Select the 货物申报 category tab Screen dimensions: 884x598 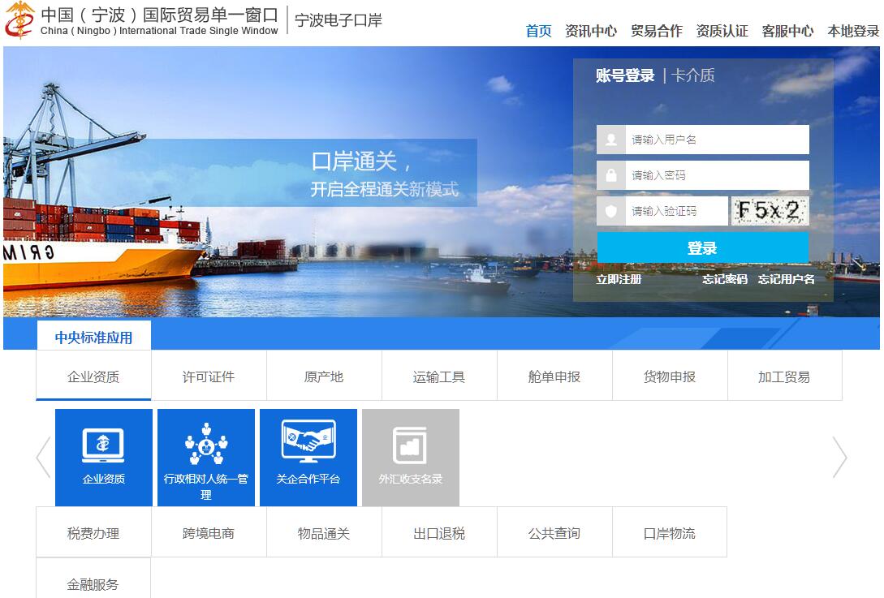tap(670, 376)
